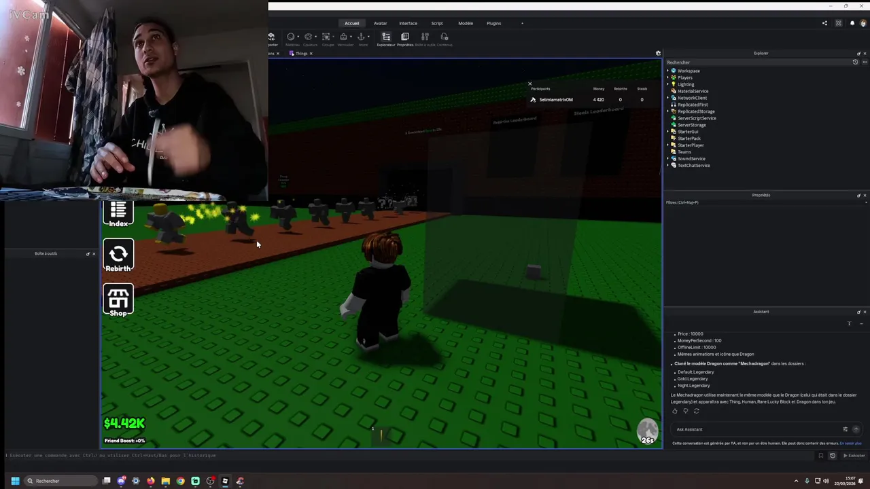
Task: Switch to the Avatar ribbon tab
Action: 380,23
